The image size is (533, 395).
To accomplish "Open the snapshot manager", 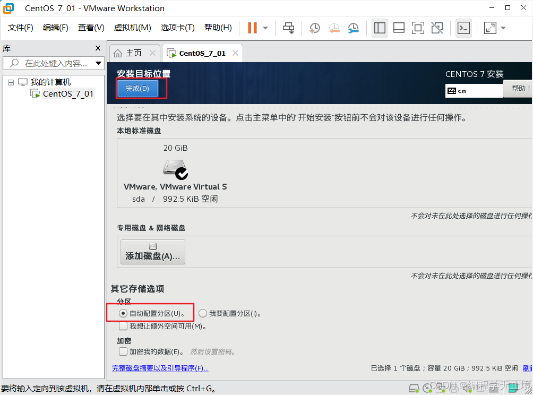I will click(354, 28).
